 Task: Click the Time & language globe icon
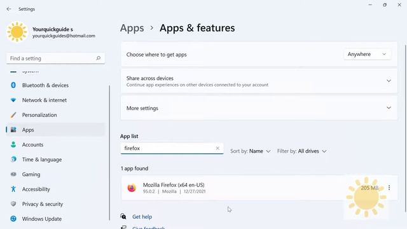(x=13, y=160)
